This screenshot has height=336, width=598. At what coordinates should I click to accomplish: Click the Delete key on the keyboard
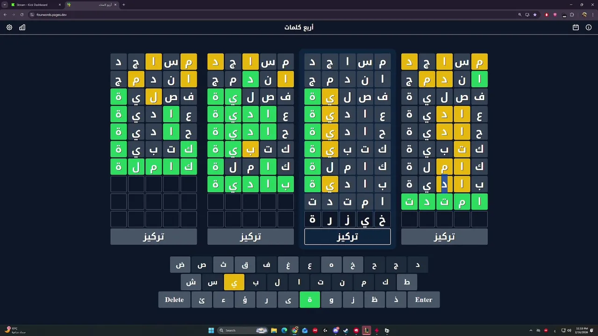[174, 300]
